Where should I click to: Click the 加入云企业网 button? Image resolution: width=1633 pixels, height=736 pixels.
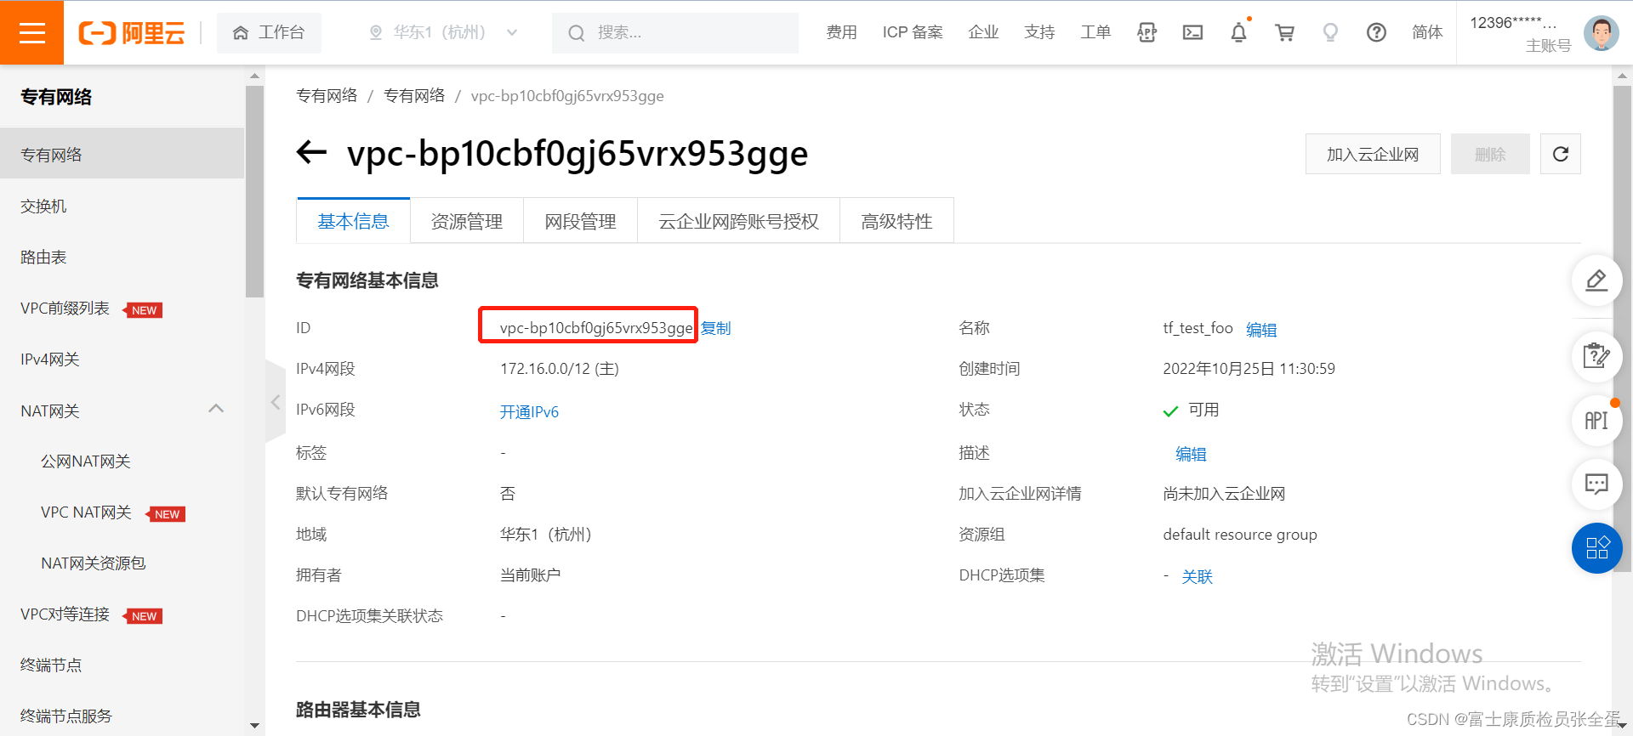[1373, 154]
